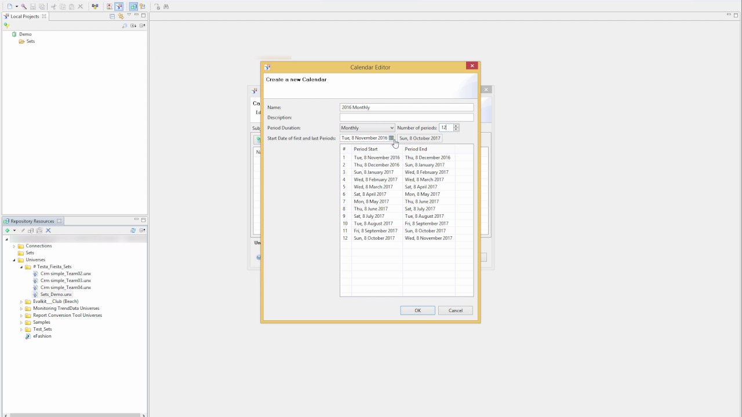Click the Expand All icon in Local Projects

(133, 25)
